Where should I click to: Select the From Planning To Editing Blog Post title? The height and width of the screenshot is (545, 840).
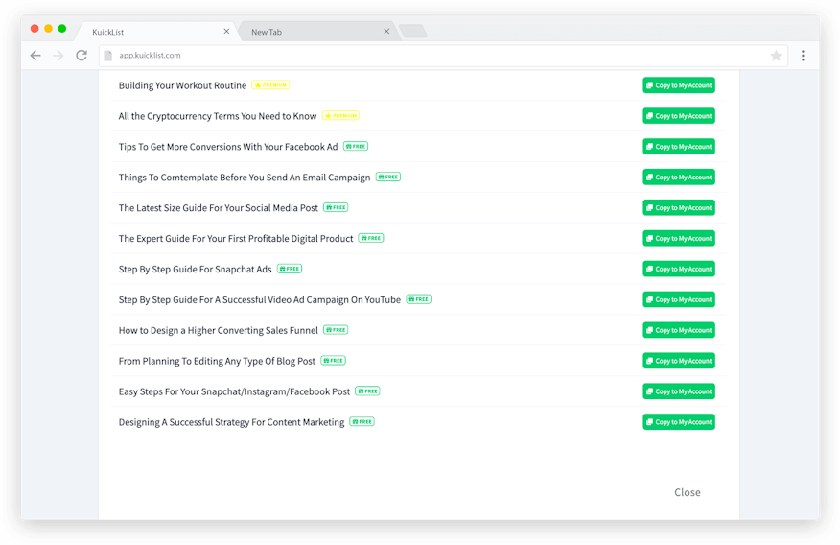(x=217, y=361)
